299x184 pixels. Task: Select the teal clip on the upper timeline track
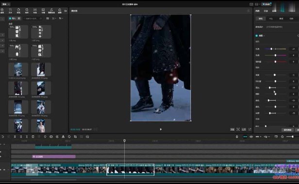click(53, 146)
